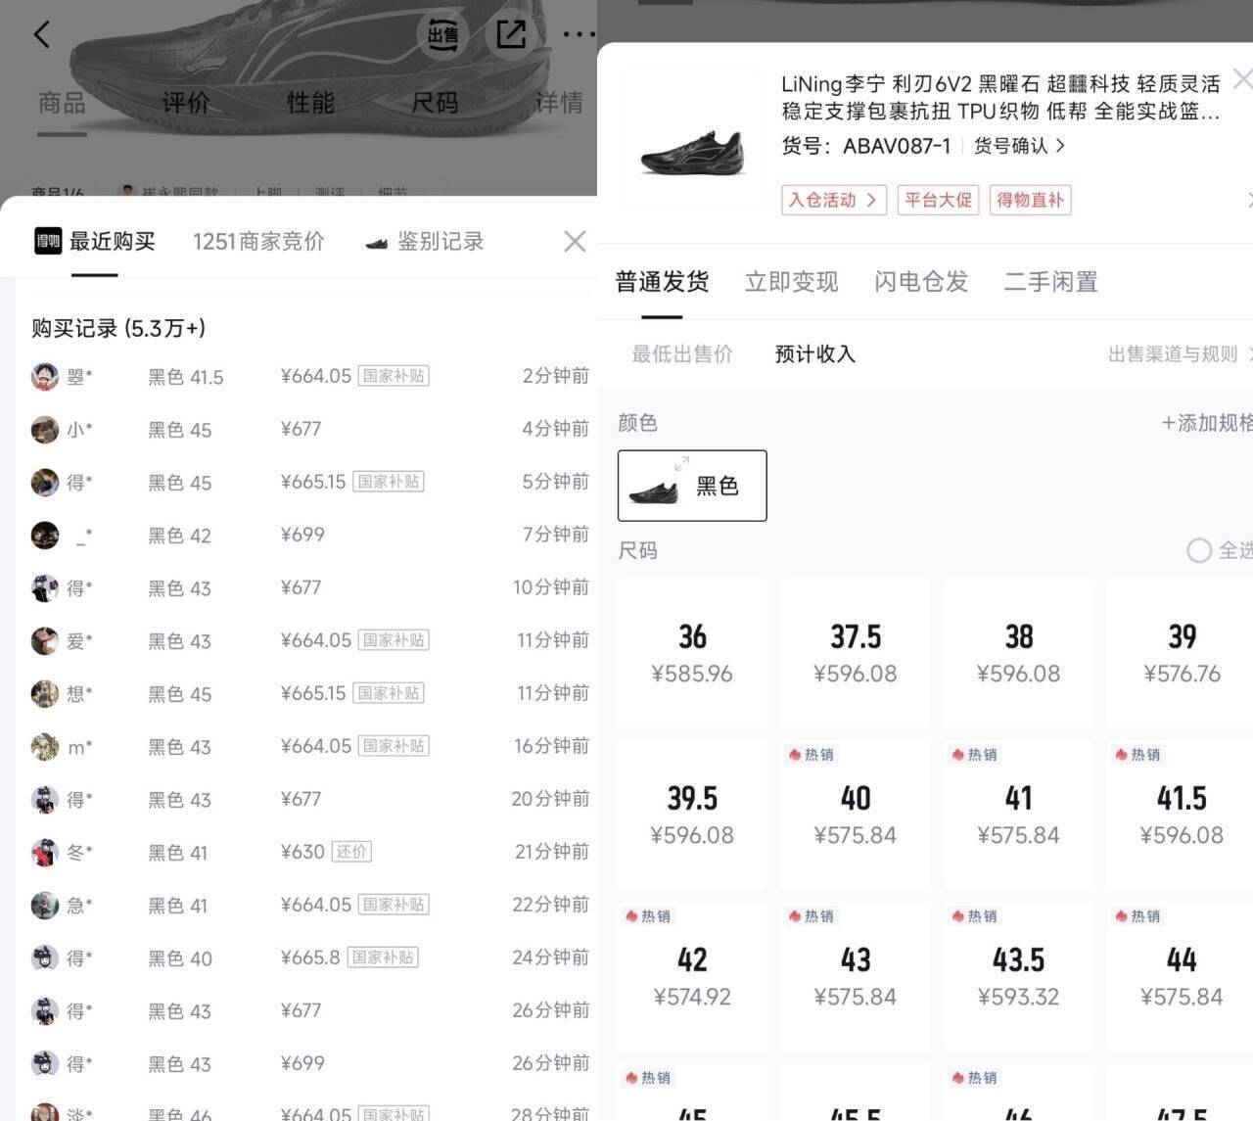Select size 41.5 cell
Screen dimensions: 1253x1121
[x=1181, y=815]
